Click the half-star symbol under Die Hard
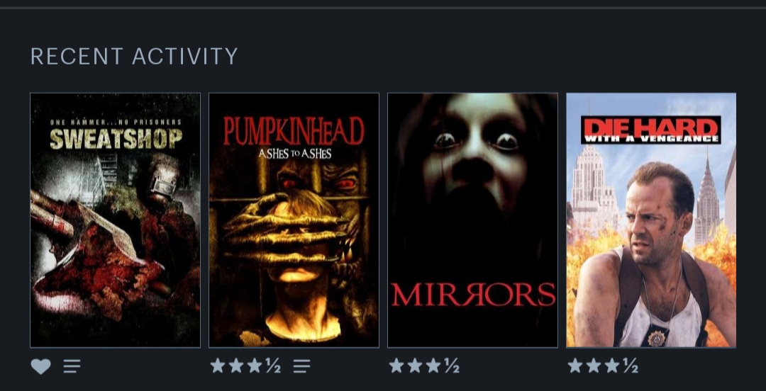Image resolution: width=766 pixels, height=391 pixels. pyautogui.click(x=631, y=365)
